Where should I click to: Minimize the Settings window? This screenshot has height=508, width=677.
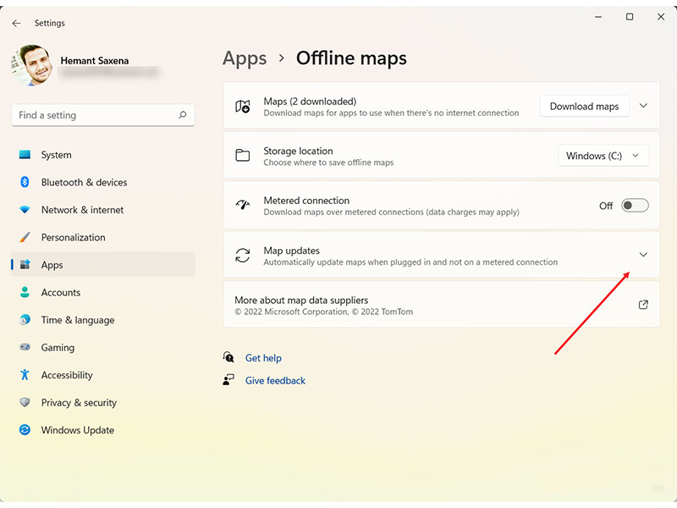(x=598, y=17)
